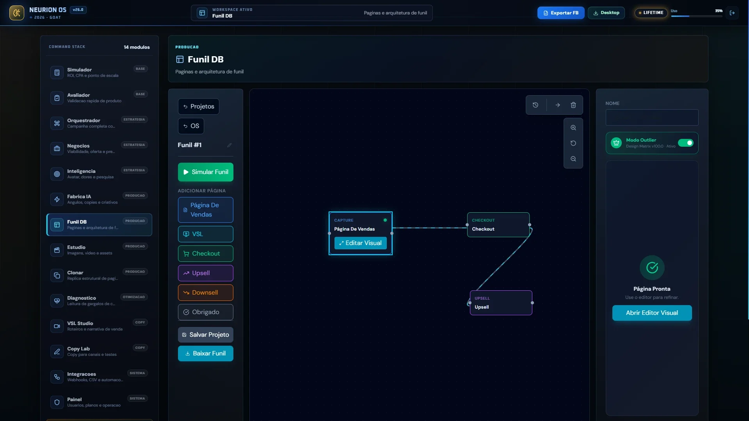Click the reset view rotate icon
The image size is (749, 421).
(x=573, y=143)
